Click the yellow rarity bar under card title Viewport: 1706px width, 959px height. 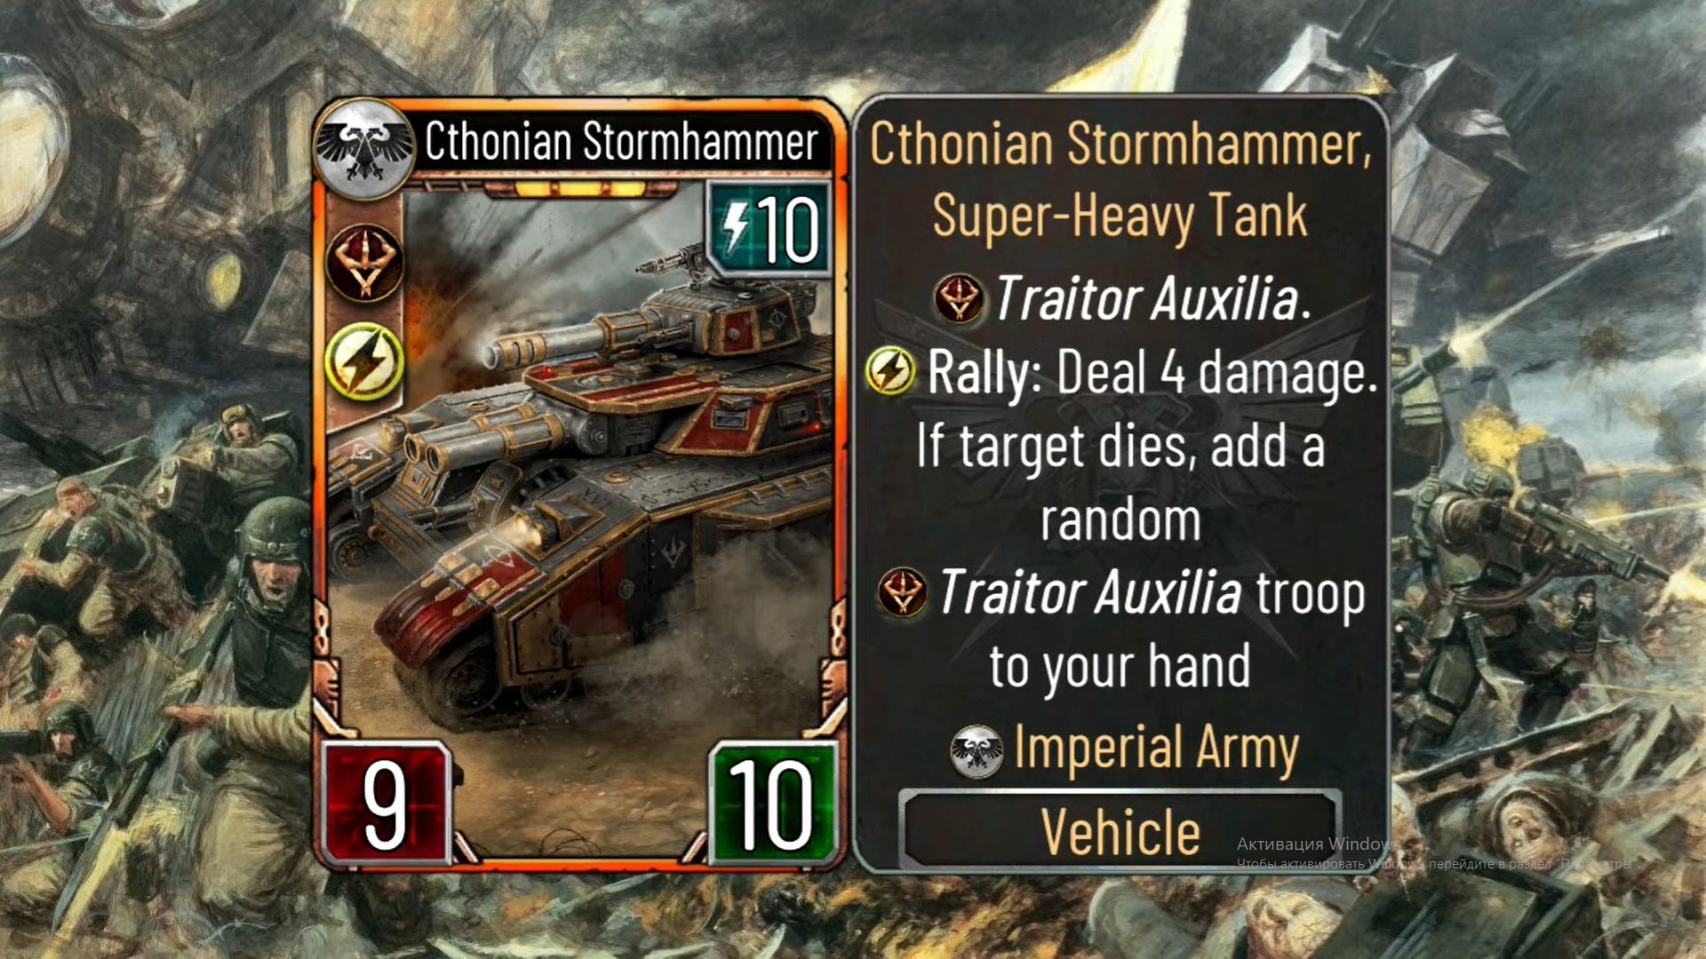point(579,189)
